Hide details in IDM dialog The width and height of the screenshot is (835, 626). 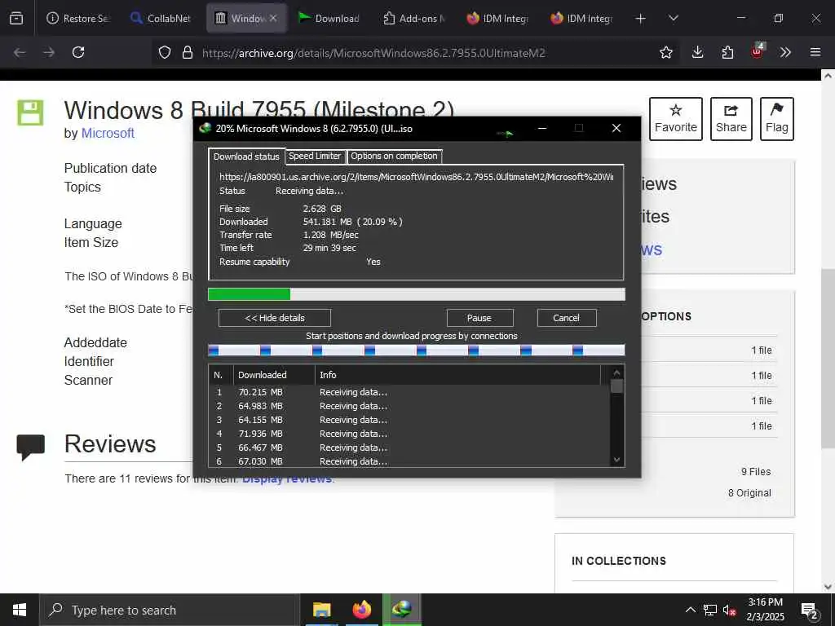(275, 318)
